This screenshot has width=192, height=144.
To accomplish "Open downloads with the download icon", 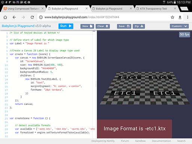I will [x=180, y=17].
